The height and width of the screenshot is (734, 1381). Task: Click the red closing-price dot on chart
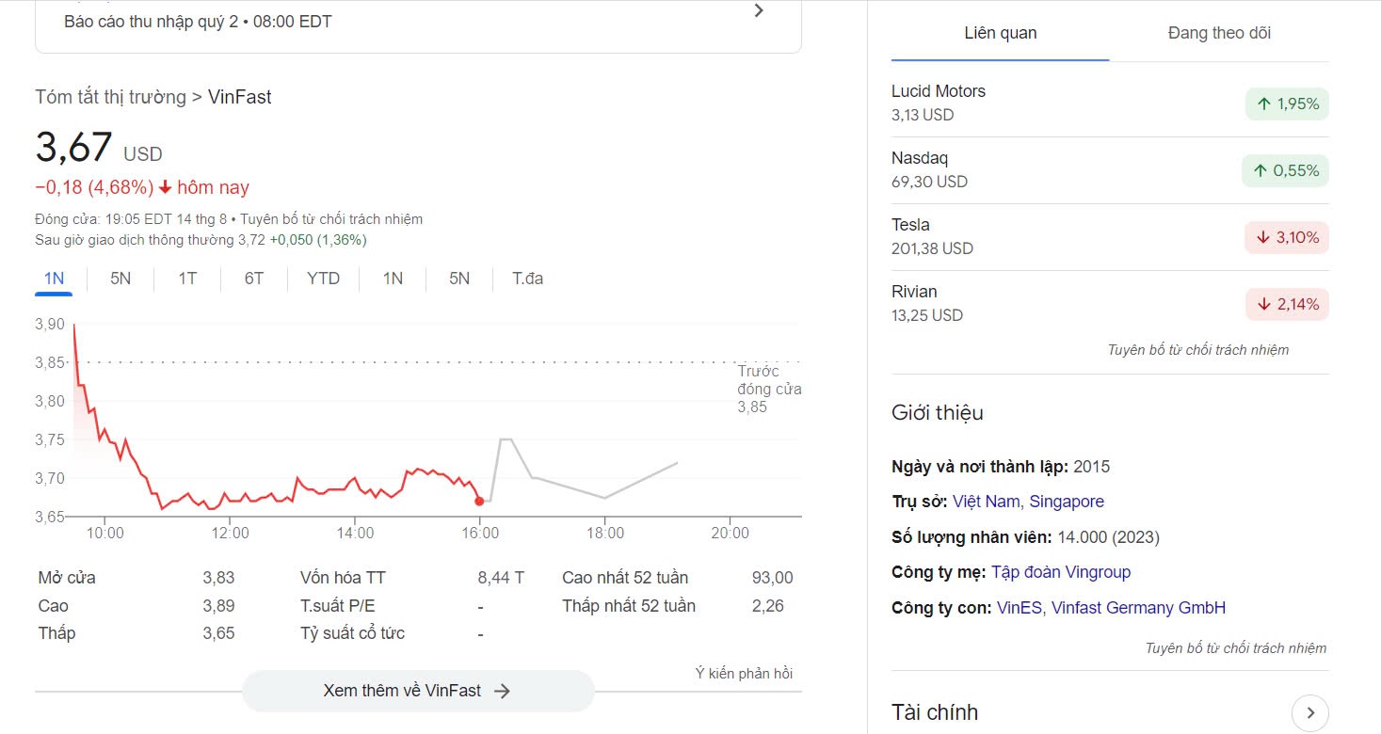pyautogui.click(x=479, y=501)
